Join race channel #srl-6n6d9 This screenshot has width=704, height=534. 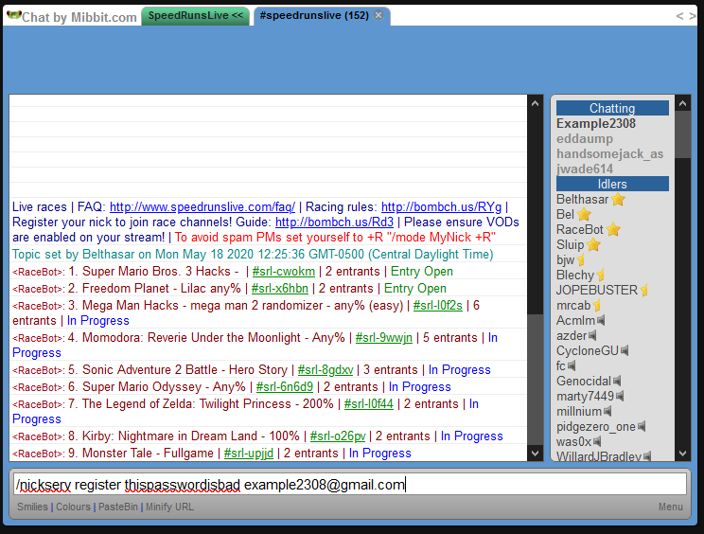click(x=285, y=386)
